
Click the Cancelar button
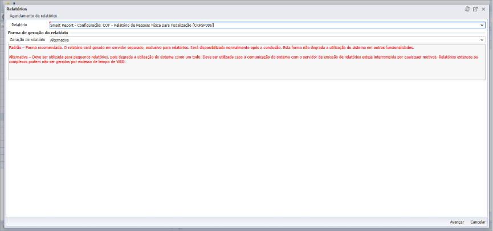pyautogui.click(x=478, y=222)
